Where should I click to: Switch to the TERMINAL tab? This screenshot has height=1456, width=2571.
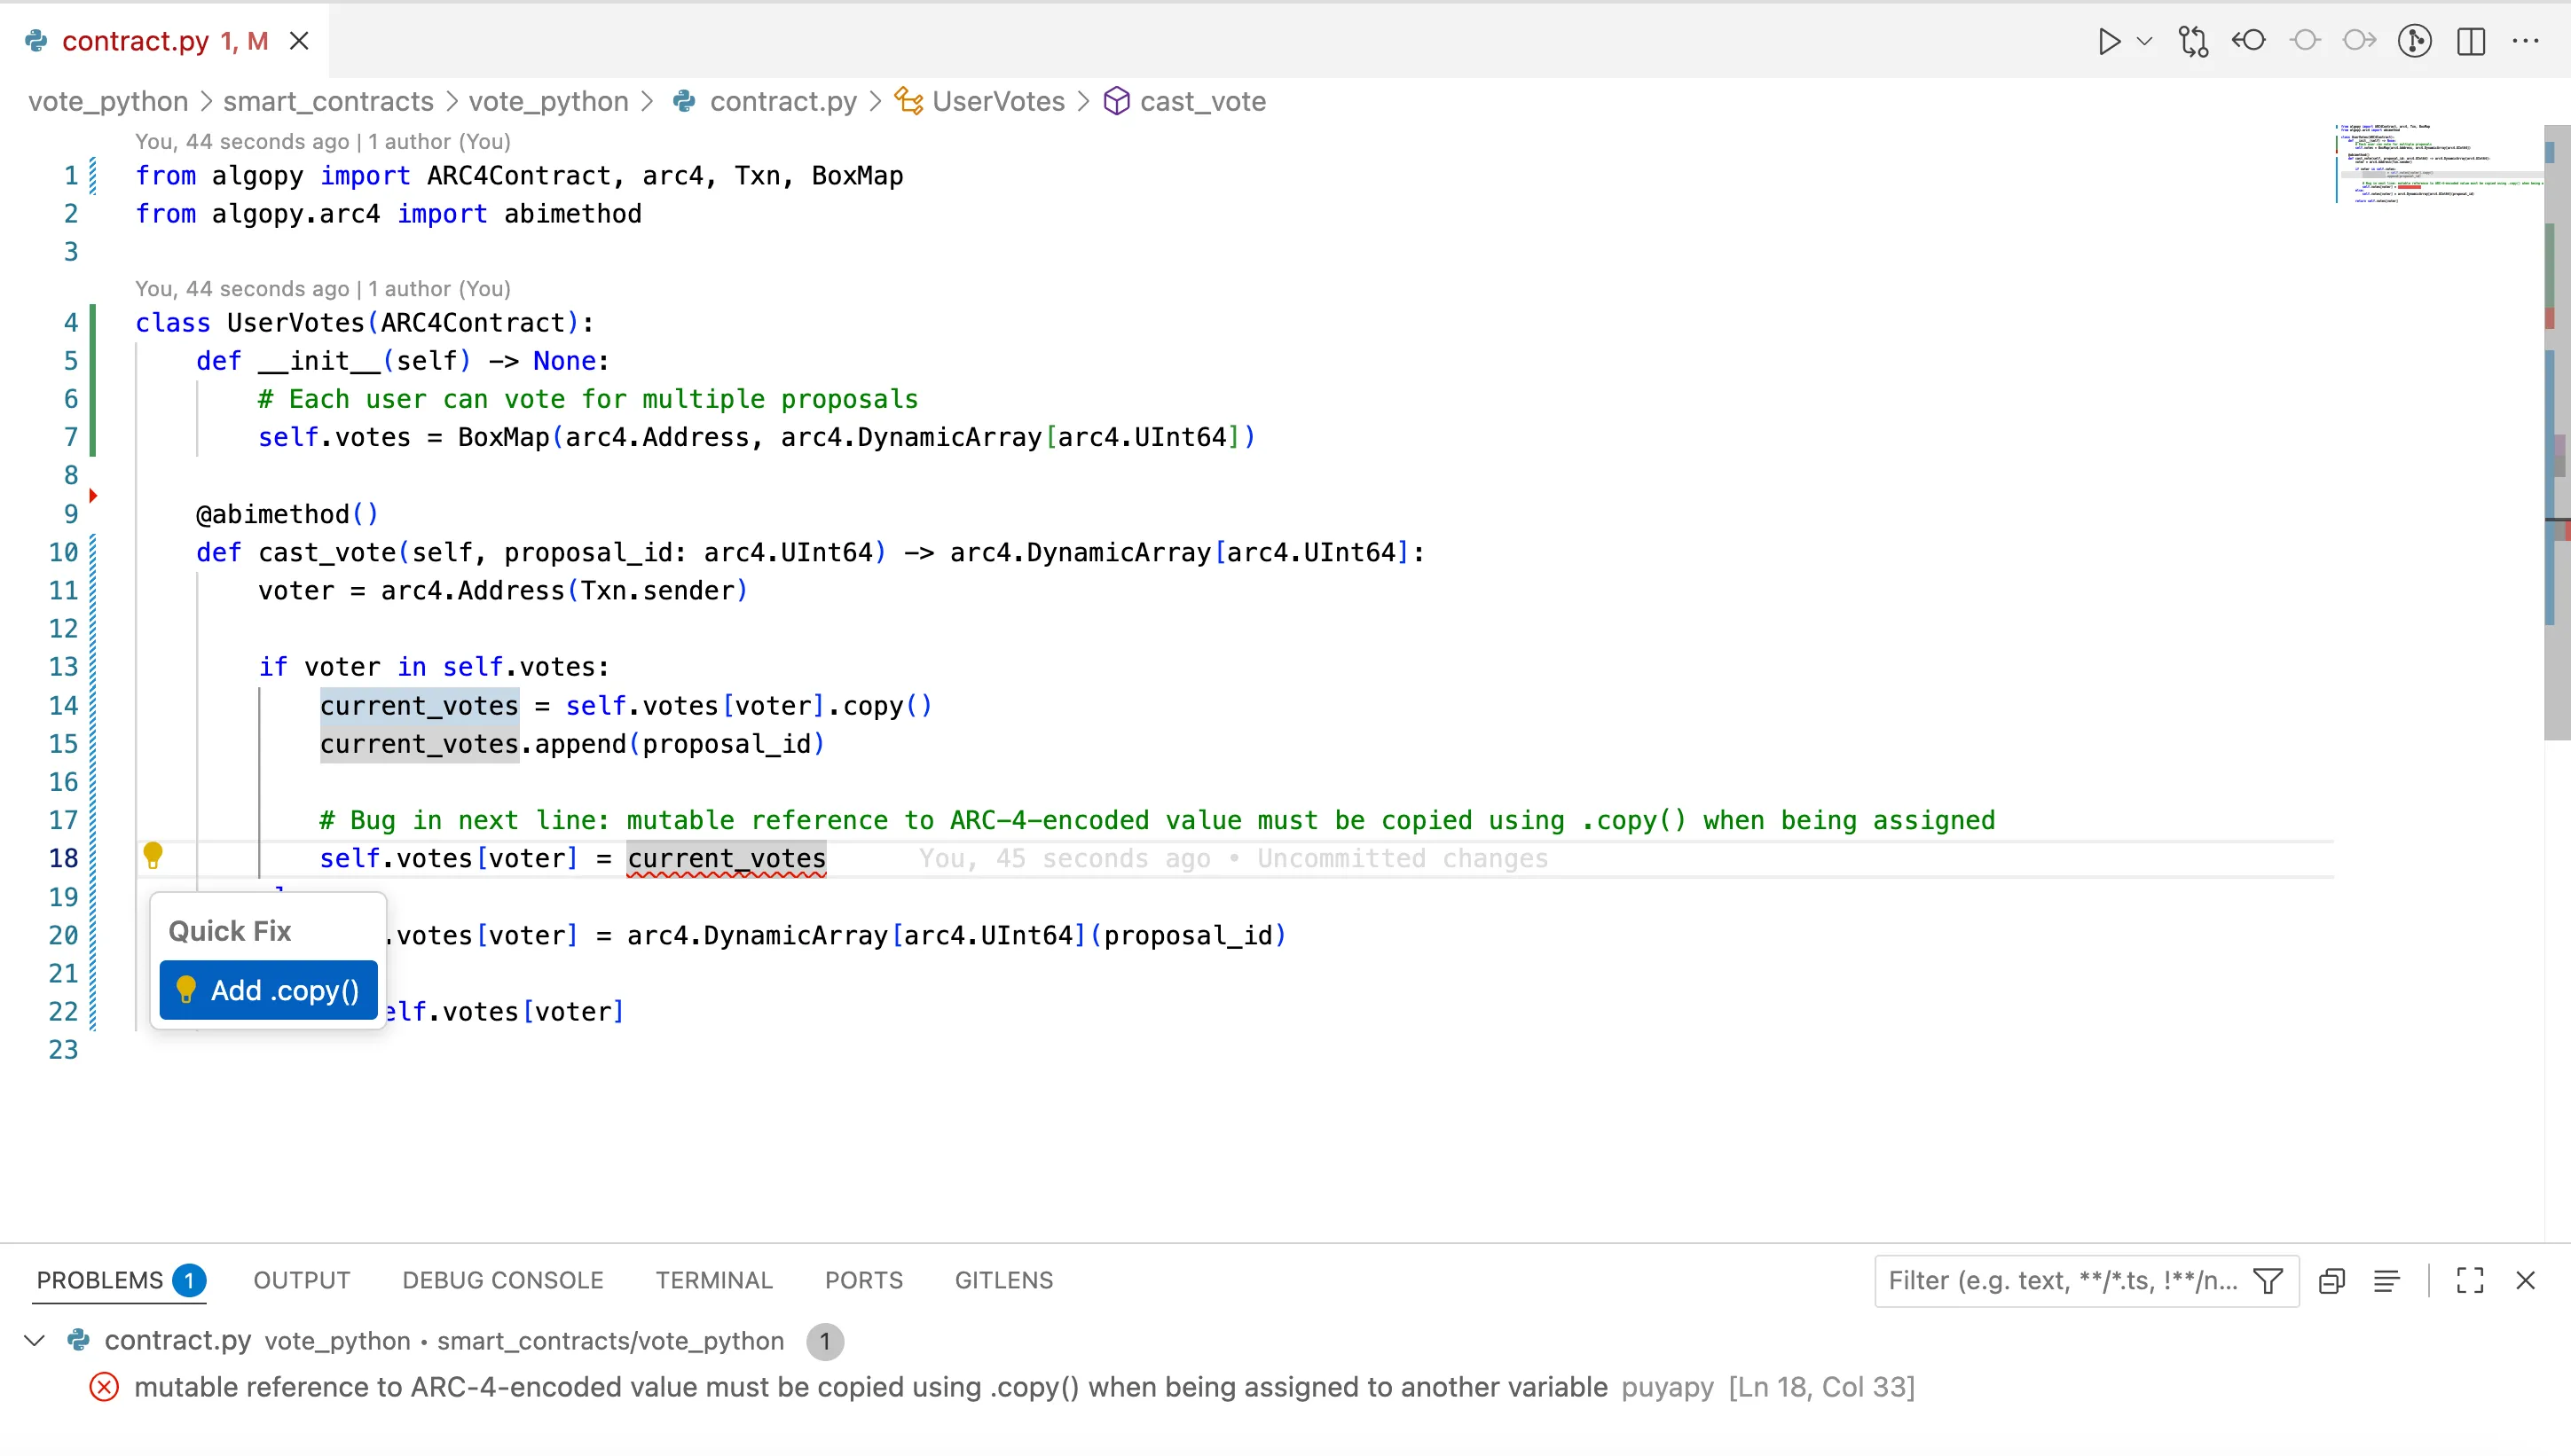[x=713, y=1280]
